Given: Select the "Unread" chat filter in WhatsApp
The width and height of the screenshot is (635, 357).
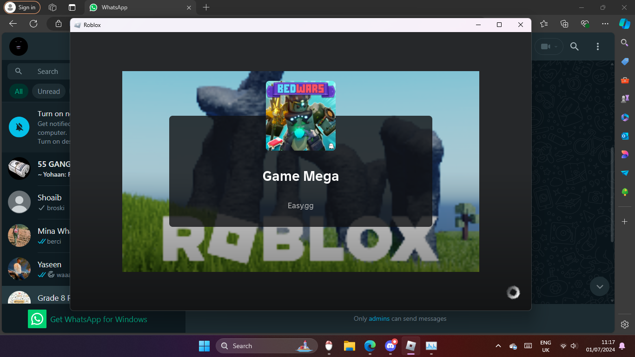Looking at the screenshot, I should click(x=49, y=92).
